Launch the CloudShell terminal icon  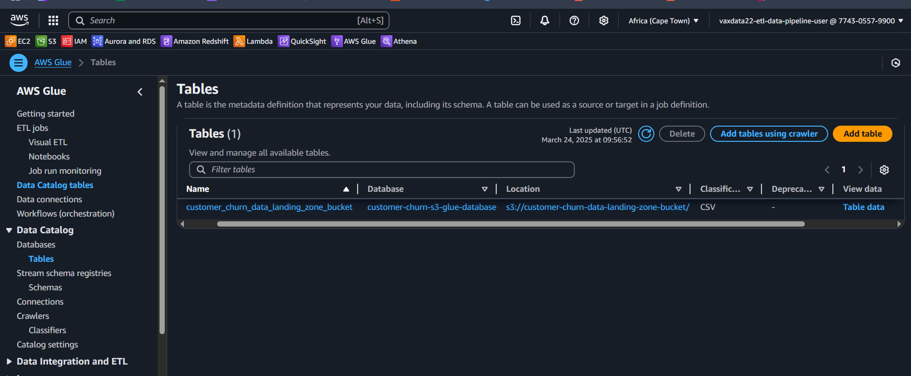[516, 20]
